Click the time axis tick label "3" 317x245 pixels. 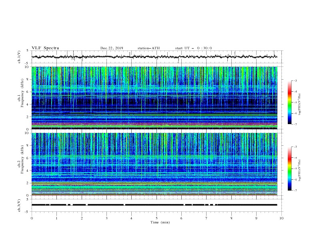coord(107,218)
